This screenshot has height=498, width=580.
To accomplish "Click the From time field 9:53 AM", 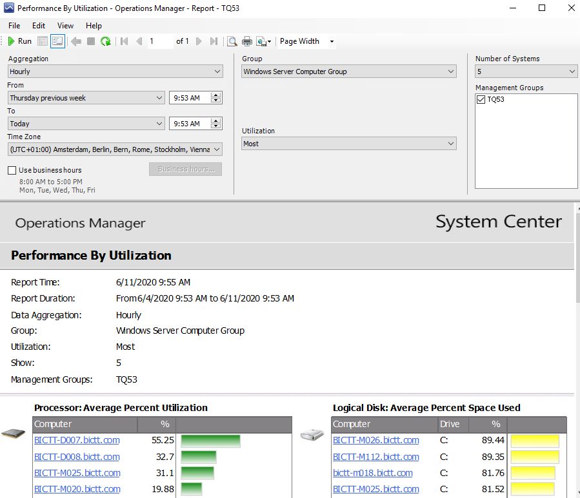I will click(x=190, y=98).
